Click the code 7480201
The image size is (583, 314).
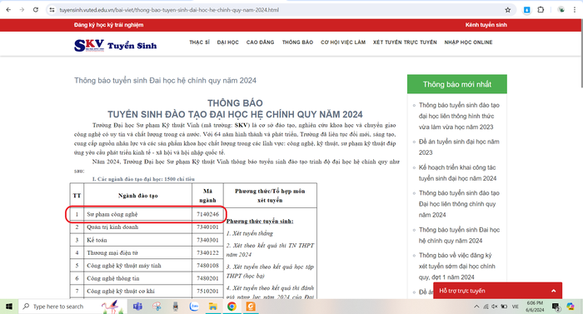coord(207,278)
